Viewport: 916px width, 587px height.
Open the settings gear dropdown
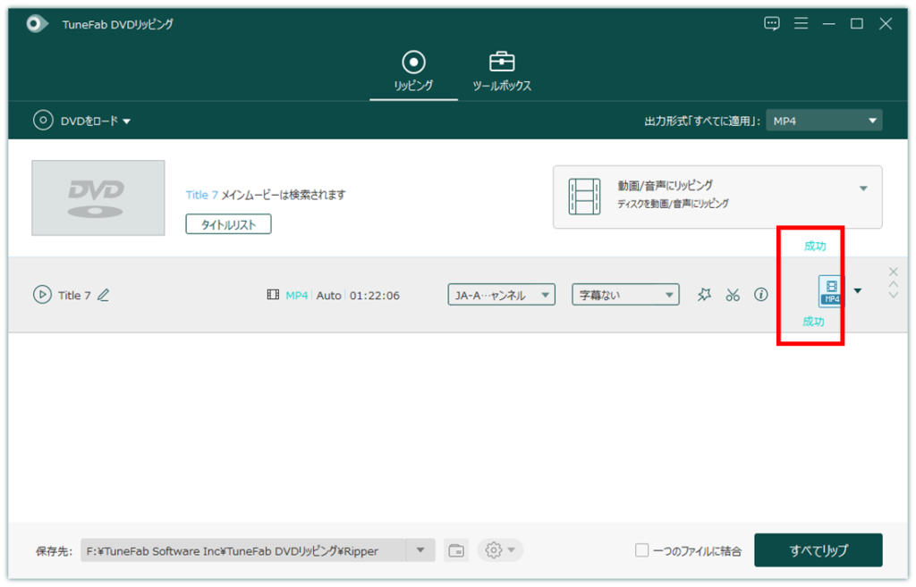pos(500,550)
